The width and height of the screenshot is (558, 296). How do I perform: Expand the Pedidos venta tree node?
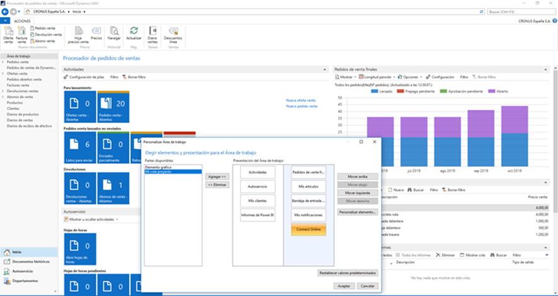(x=3, y=62)
